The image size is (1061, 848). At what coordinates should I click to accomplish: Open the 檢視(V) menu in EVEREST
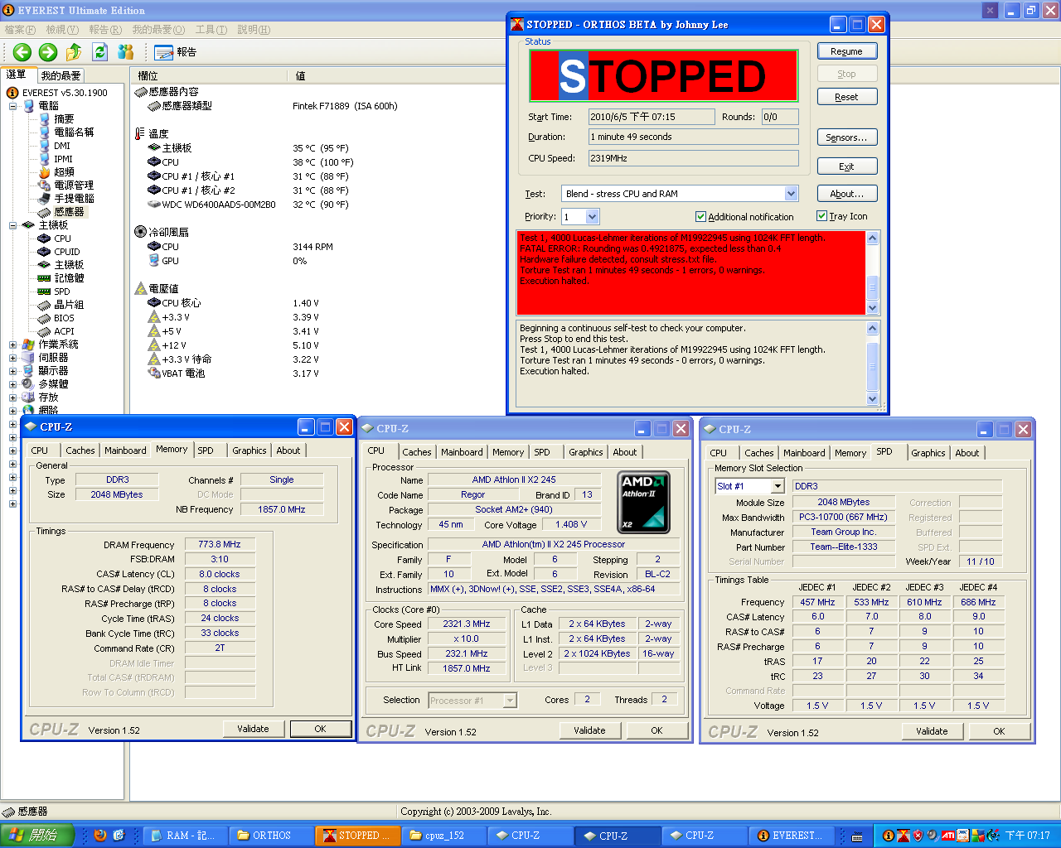coord(61,30)
